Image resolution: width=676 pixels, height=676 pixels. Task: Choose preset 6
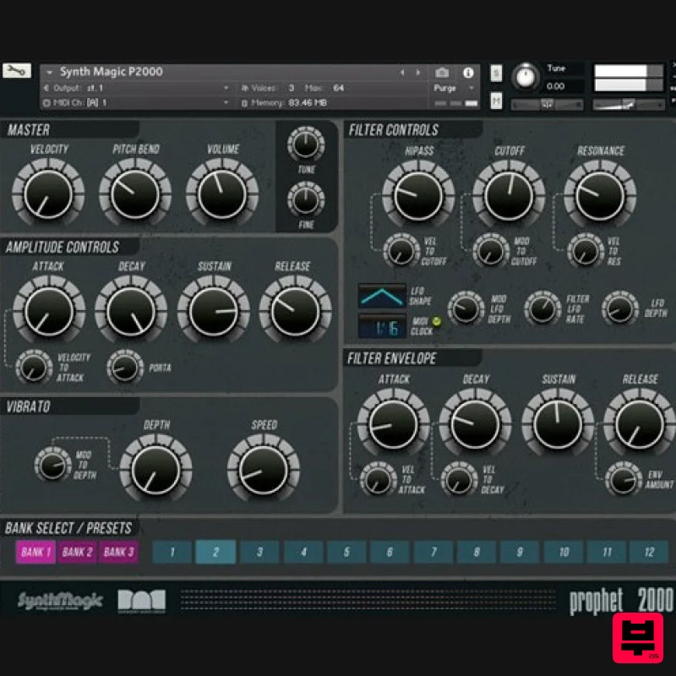[x=390, y=552]
